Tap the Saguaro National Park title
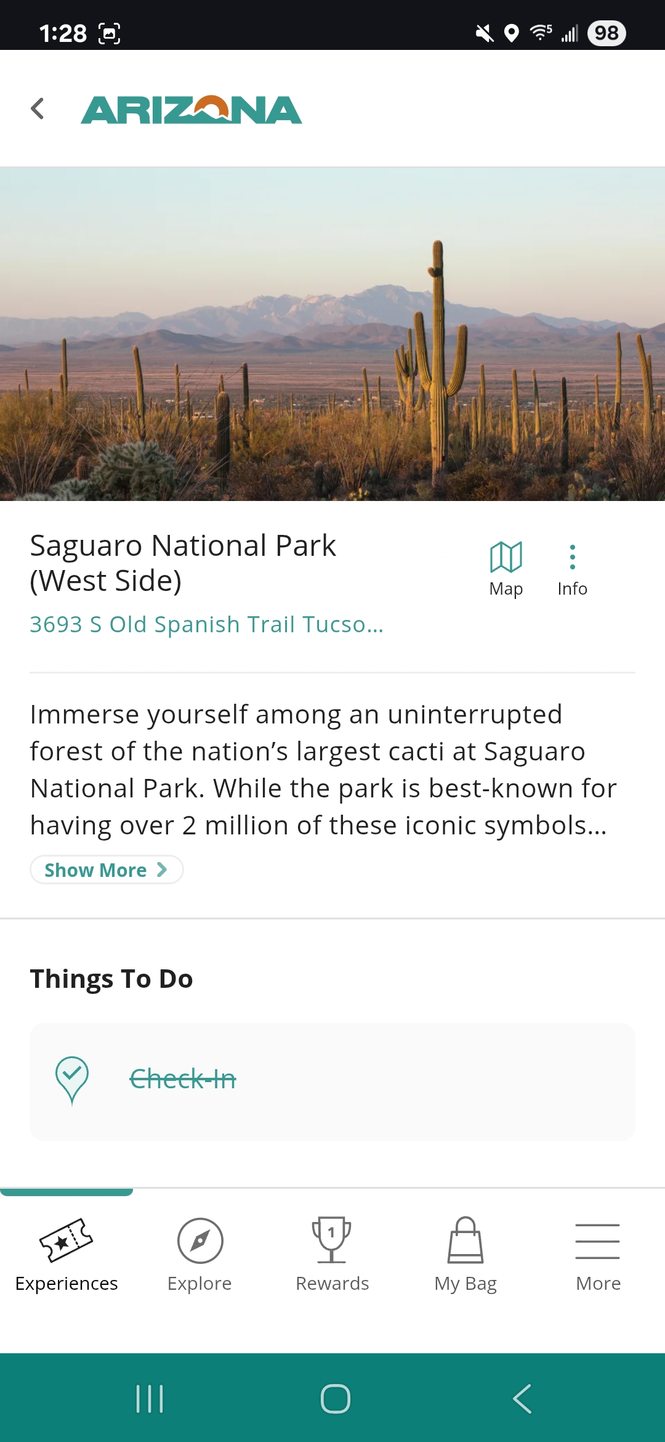This screenshot has height=1442, width=665. pyautogui.click(x=183, y=563)
